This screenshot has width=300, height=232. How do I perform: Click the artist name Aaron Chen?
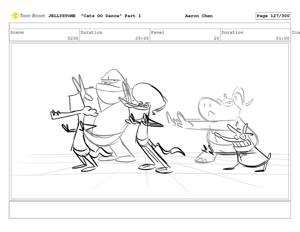click(x=199, y=16)
